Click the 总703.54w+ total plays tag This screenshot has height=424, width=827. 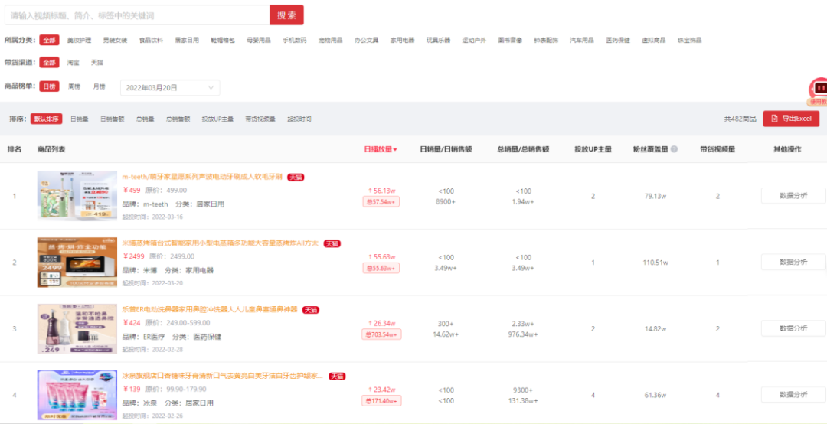coord(381,334)
